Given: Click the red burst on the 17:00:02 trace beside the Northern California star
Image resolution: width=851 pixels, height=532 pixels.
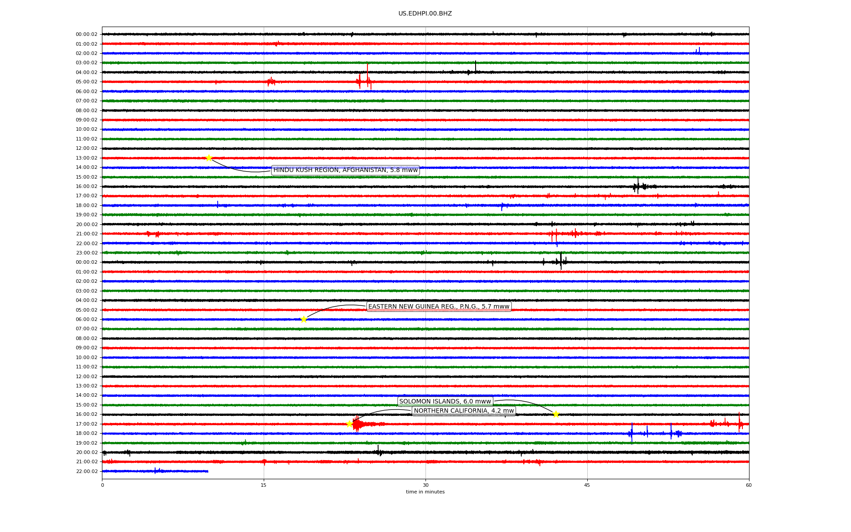Looking at the screenshot, I should [x=357, y=424].
